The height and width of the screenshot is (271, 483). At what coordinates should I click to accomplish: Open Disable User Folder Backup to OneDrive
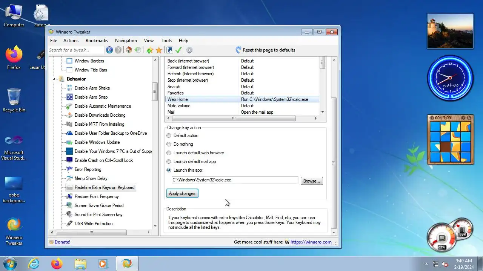tap(111, 133)
